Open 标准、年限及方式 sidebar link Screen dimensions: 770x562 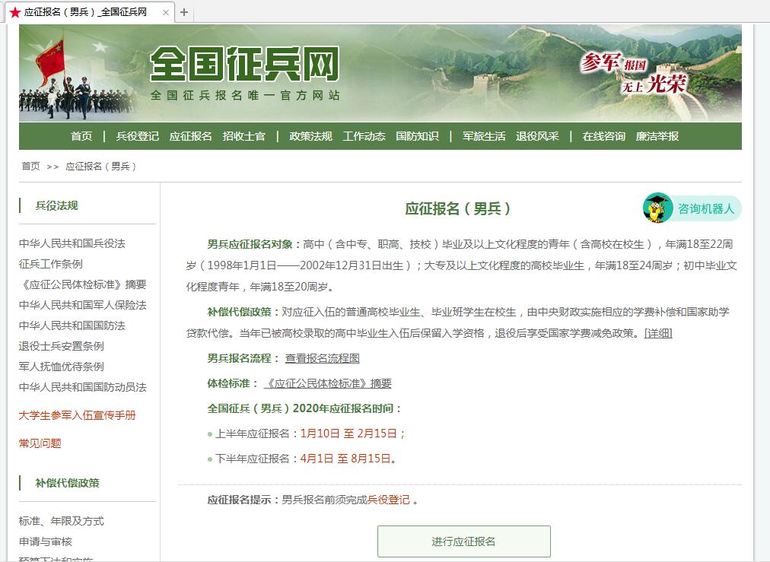click(x=61, y=521)
